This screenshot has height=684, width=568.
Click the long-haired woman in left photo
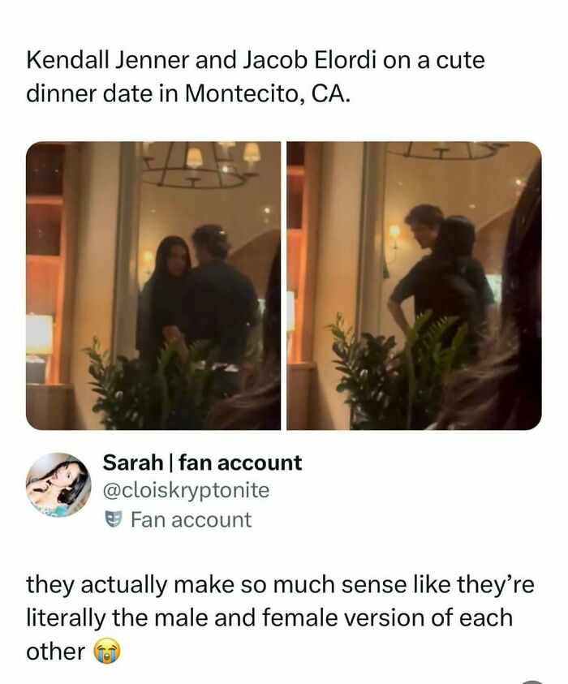165,297
